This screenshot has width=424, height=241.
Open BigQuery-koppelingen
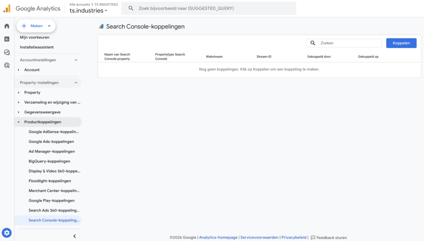(x=49, y=161)
